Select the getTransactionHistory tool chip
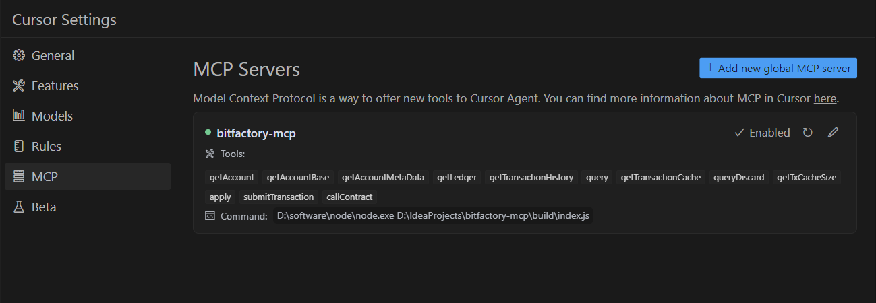The image size is (876, 303). pyautogui.click(x=531, y=178)
